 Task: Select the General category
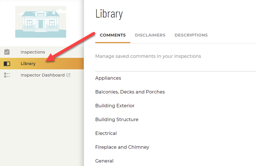click(104, 161)
